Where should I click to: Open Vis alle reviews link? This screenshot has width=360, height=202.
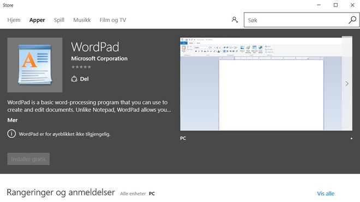[x=326, y=193]
